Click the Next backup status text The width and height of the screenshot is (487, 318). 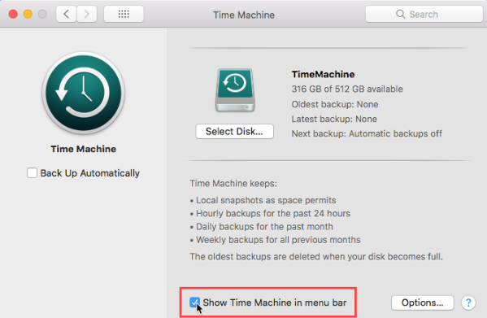coord(367,133)
